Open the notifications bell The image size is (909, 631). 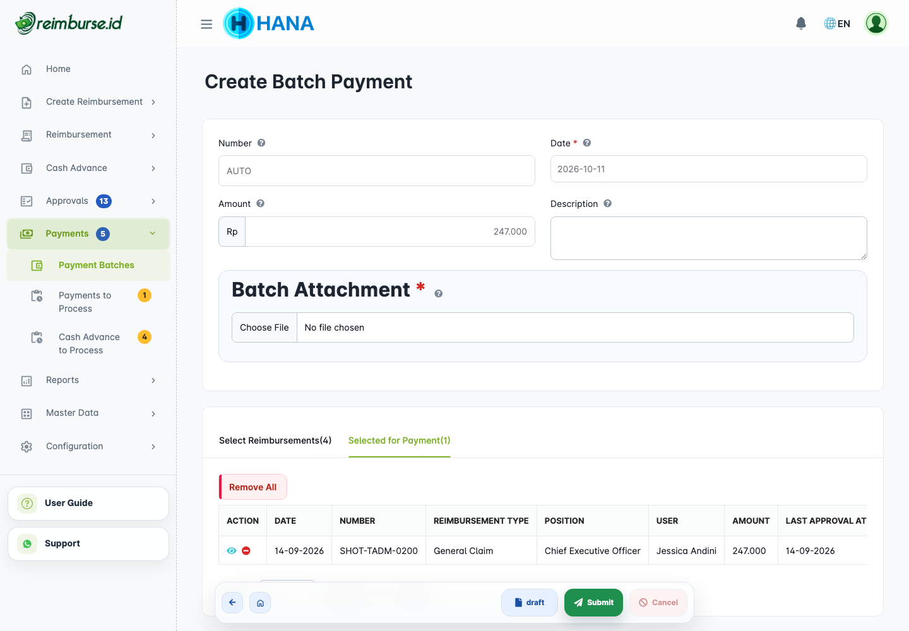pos(801,23)
